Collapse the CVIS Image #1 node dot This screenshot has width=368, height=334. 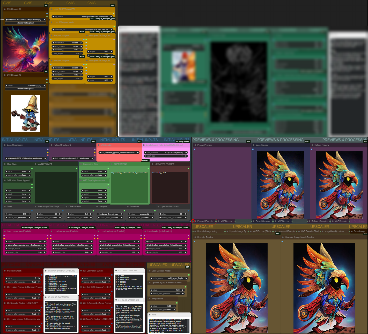(x=5, y=9)
